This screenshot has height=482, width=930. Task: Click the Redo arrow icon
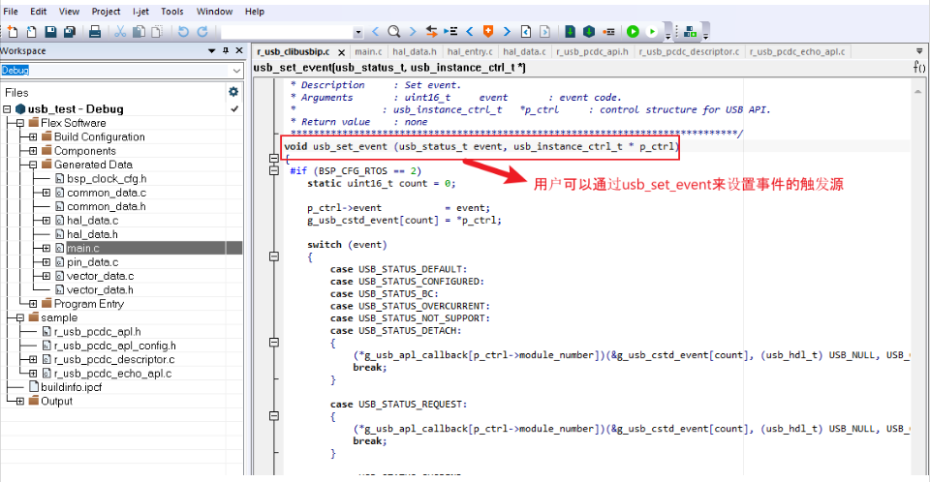point(202,31)
